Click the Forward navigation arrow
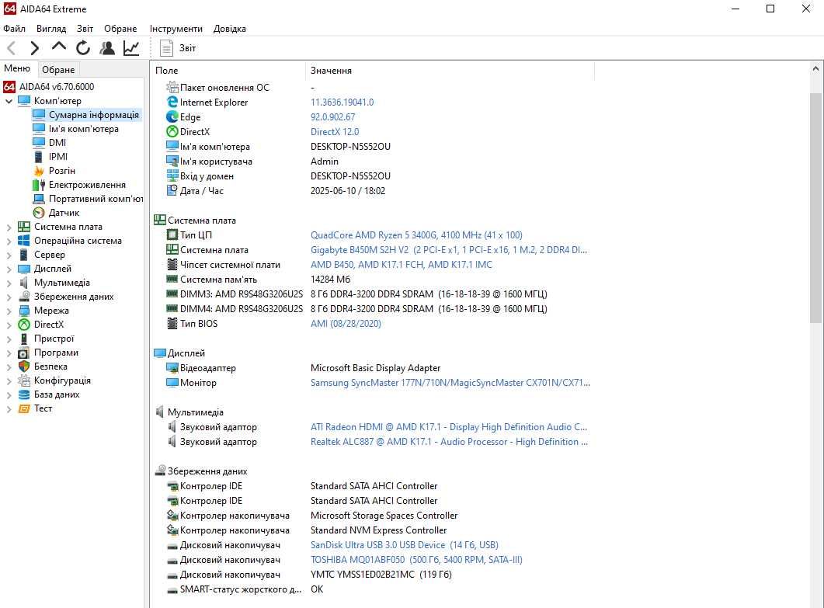824x608 pixels. click(x=35, y=48)
